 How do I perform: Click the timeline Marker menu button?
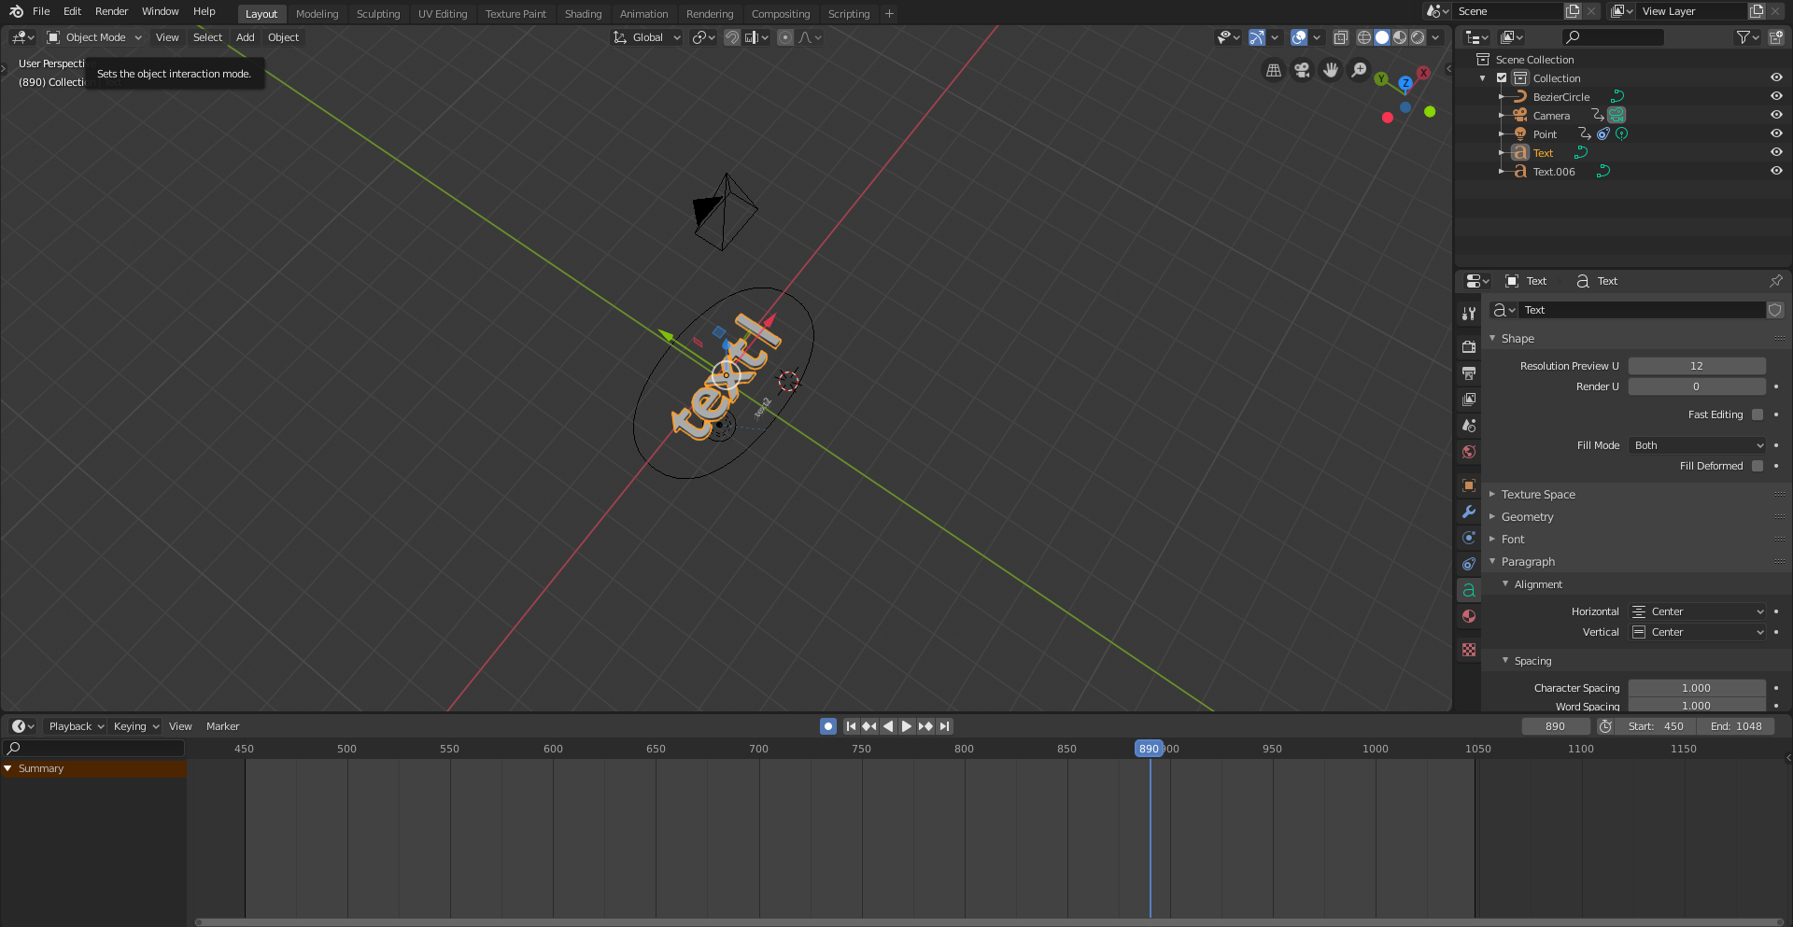pyautogui.click(x=222, y=726)
